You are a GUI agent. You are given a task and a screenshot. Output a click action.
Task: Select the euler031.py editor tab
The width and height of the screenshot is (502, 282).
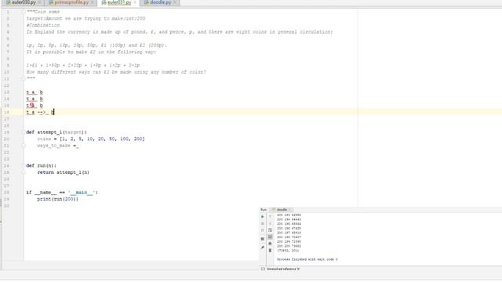[x=119, y=2]
